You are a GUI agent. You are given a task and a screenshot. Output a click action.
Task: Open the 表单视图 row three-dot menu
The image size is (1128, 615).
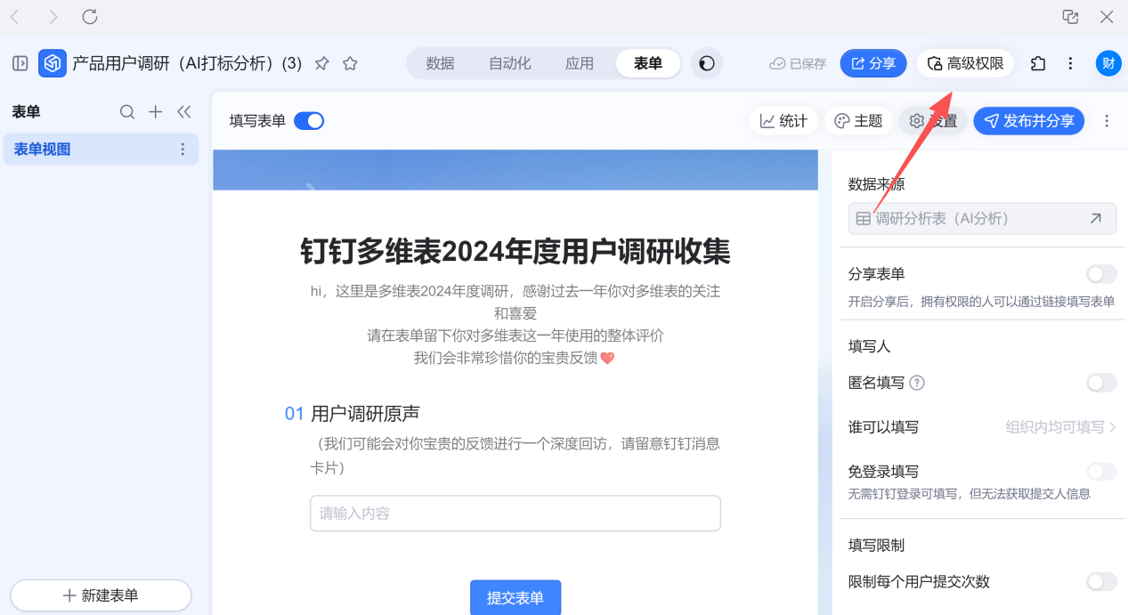pyautogui.click(x=183, y=150)
